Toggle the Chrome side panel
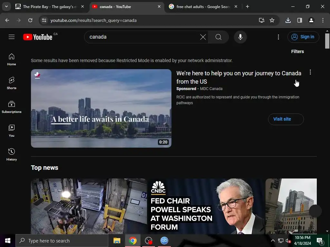The width and height of the screenshot is (330, 247). [300, 20]
